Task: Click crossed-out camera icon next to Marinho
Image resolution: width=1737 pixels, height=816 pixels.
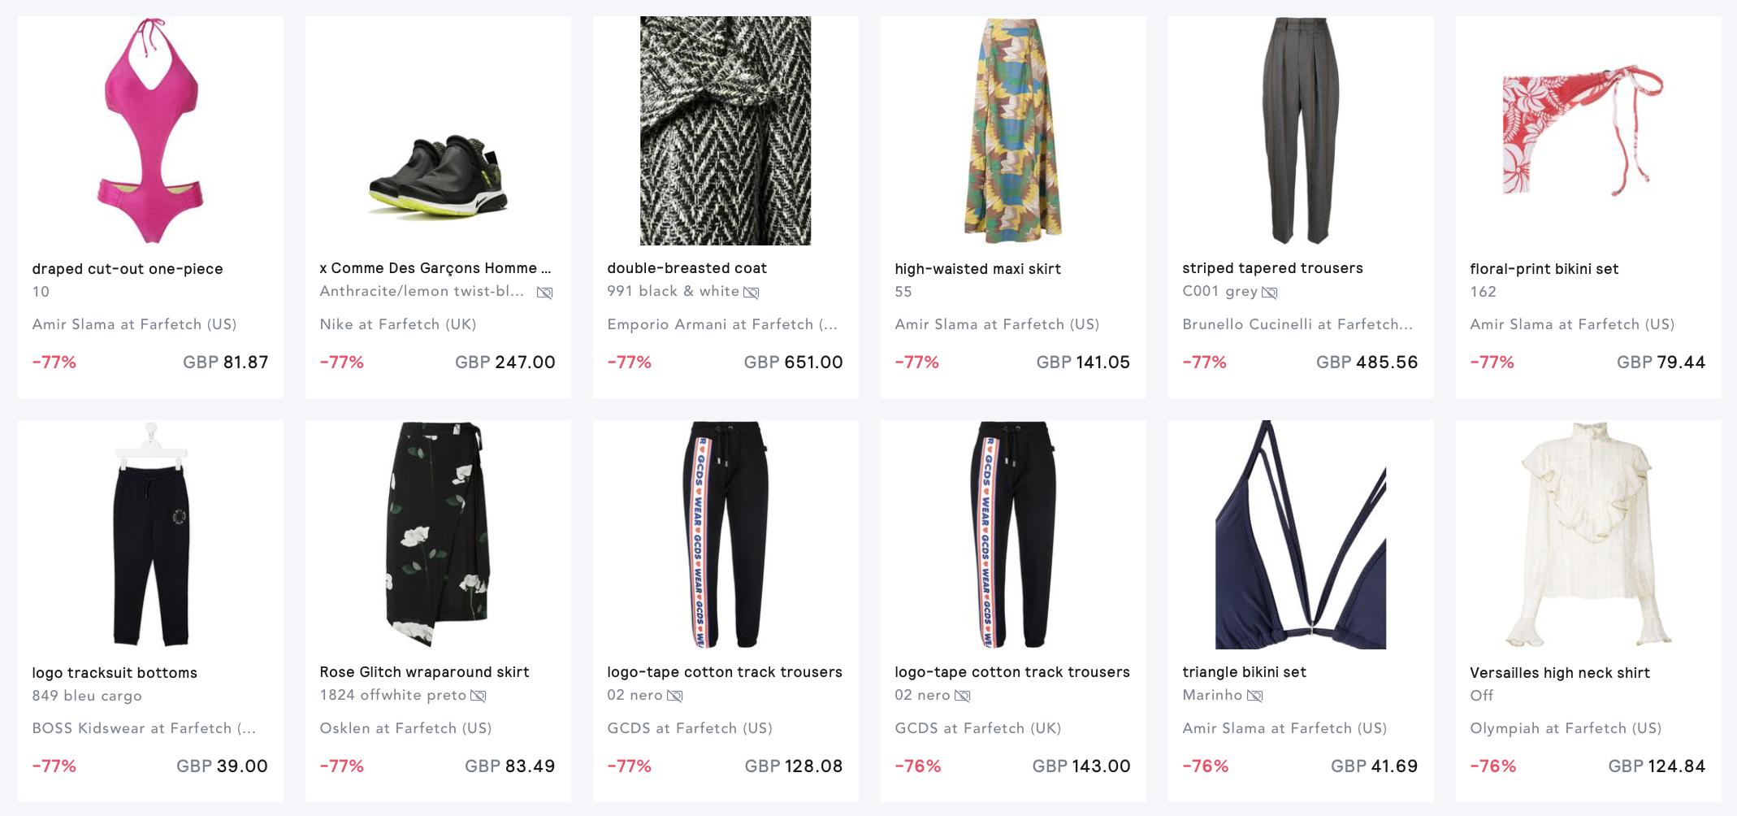Action: (x=1255, y=696)
